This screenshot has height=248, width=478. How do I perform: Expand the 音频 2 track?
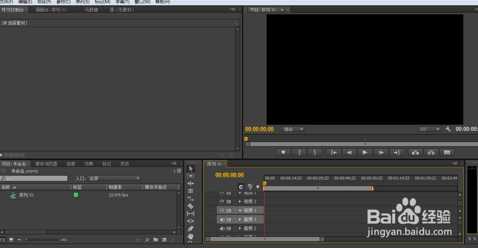point(240,228)
